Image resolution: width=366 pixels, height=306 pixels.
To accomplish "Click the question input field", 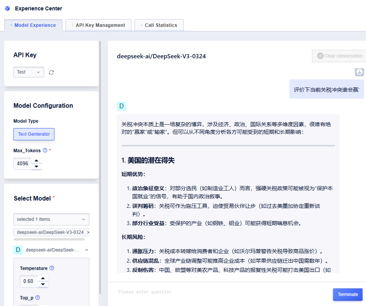I will pos(211,292).
